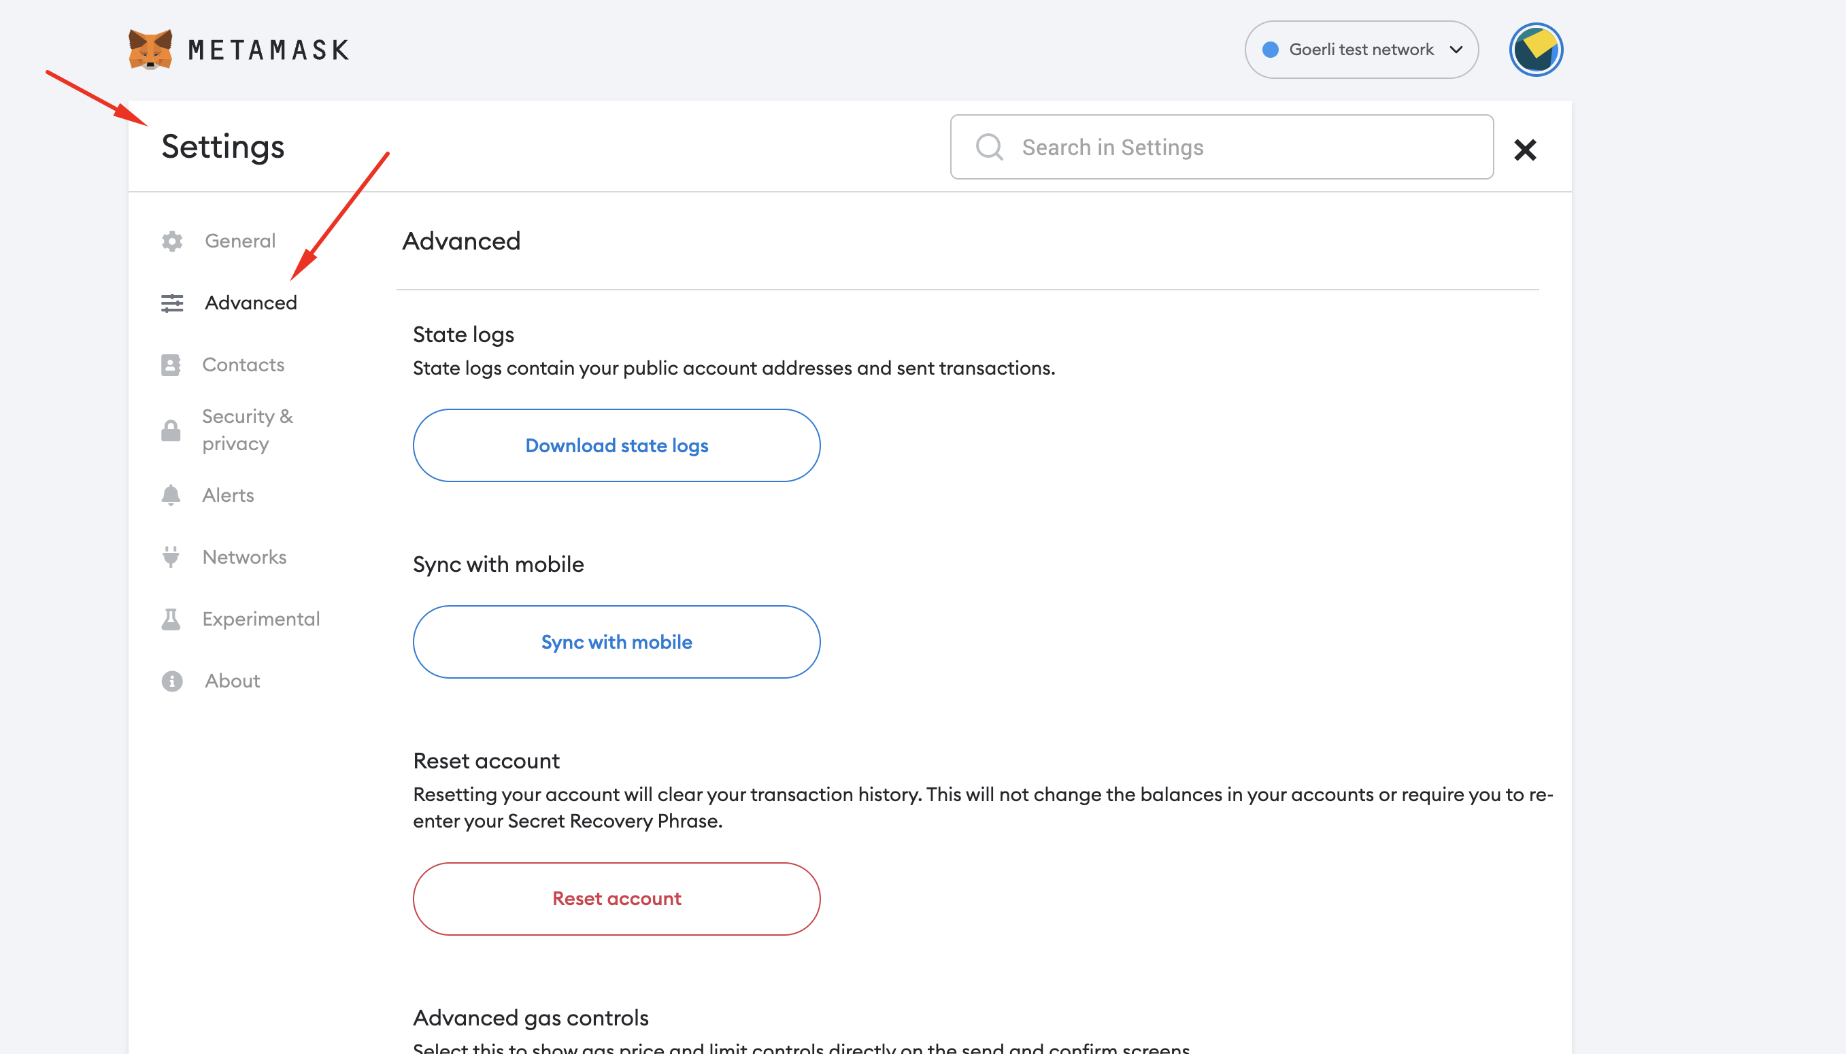
Task: Open the Goerli test network dropdown
Action: click(1361, 49)
